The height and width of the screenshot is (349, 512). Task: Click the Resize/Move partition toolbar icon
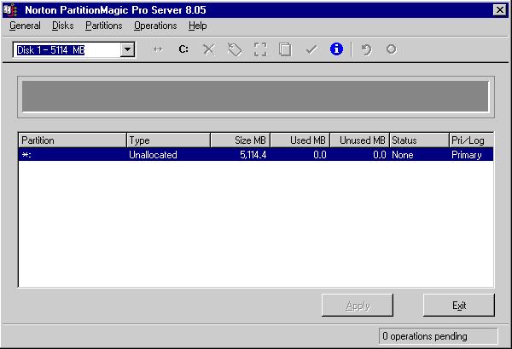tap(158, 49)
